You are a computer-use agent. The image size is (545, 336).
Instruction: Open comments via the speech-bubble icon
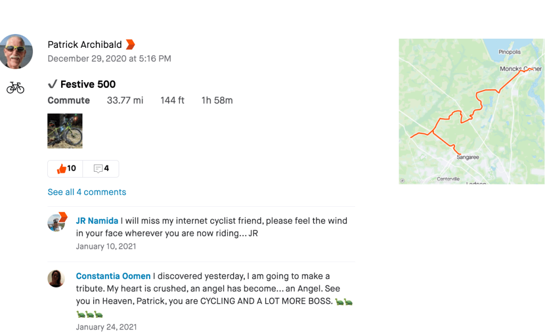pos(98,169)
